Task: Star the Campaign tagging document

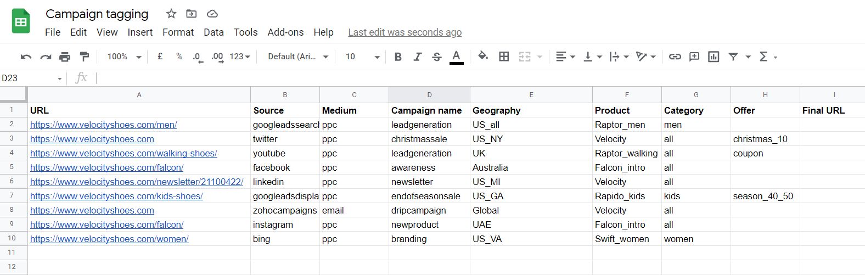Action: [171, 14]
